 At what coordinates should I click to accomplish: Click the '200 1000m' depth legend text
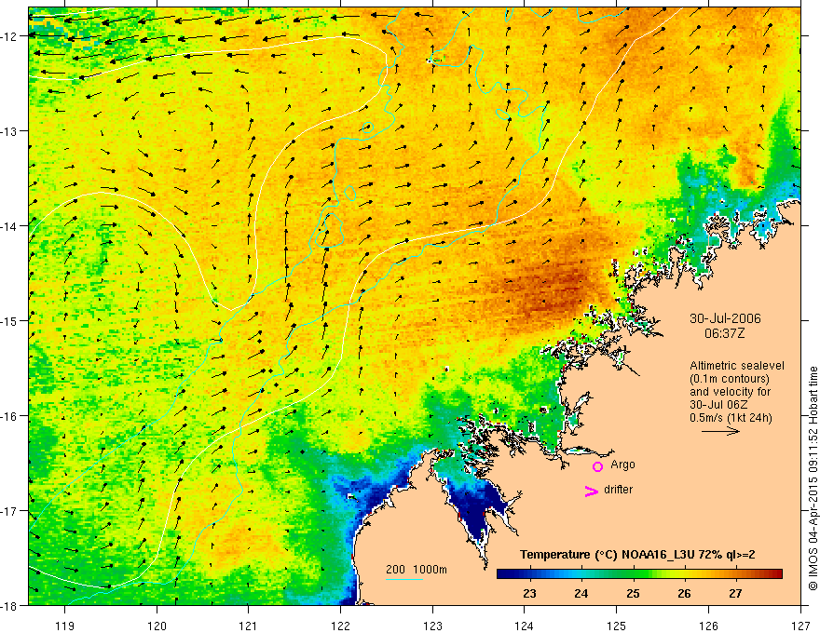coord(417,570)
